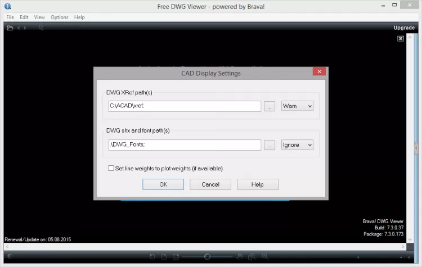The height and width of the screenshot is (267, 422).
Task: Click the bottom-right next arrow
Action: click(x=409, y=257)
